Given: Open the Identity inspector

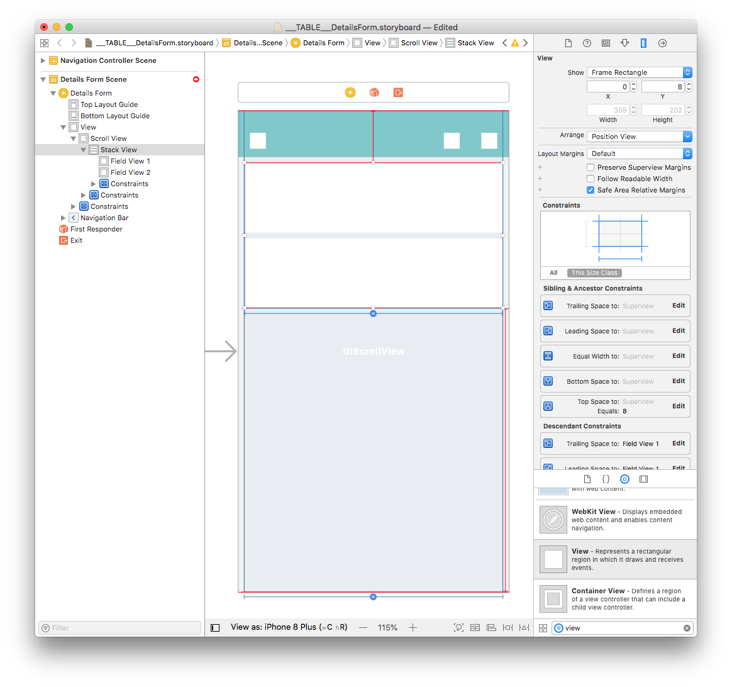Looking at the screenshot, I should pyautogui.click(x=606, y=43).
